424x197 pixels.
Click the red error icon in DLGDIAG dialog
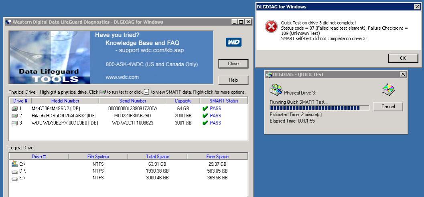click(271, 26)
